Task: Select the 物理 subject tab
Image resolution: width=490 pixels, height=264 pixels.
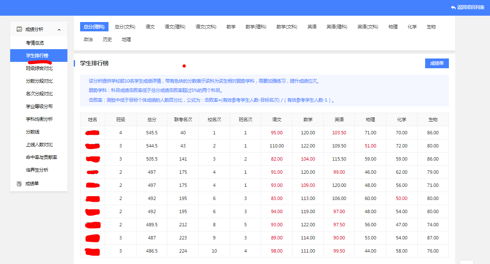Action: click(x=393, y=27)
